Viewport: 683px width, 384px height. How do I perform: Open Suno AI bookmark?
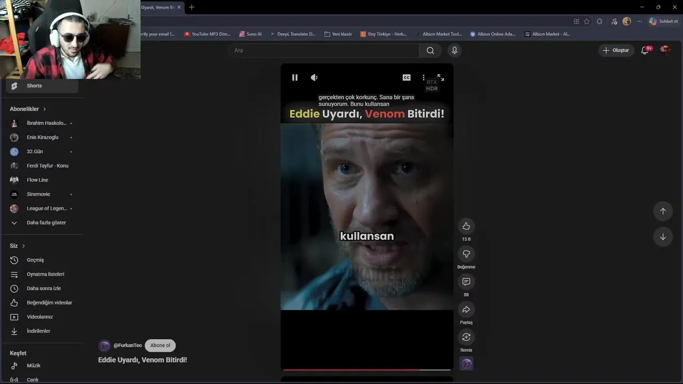(250, 34)
